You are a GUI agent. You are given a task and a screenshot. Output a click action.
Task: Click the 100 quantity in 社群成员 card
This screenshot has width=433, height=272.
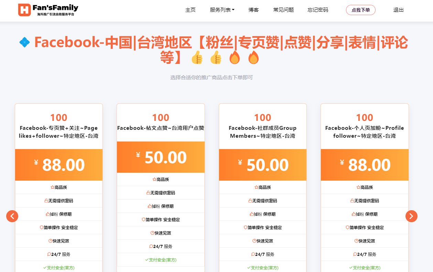tap(263, 118)
